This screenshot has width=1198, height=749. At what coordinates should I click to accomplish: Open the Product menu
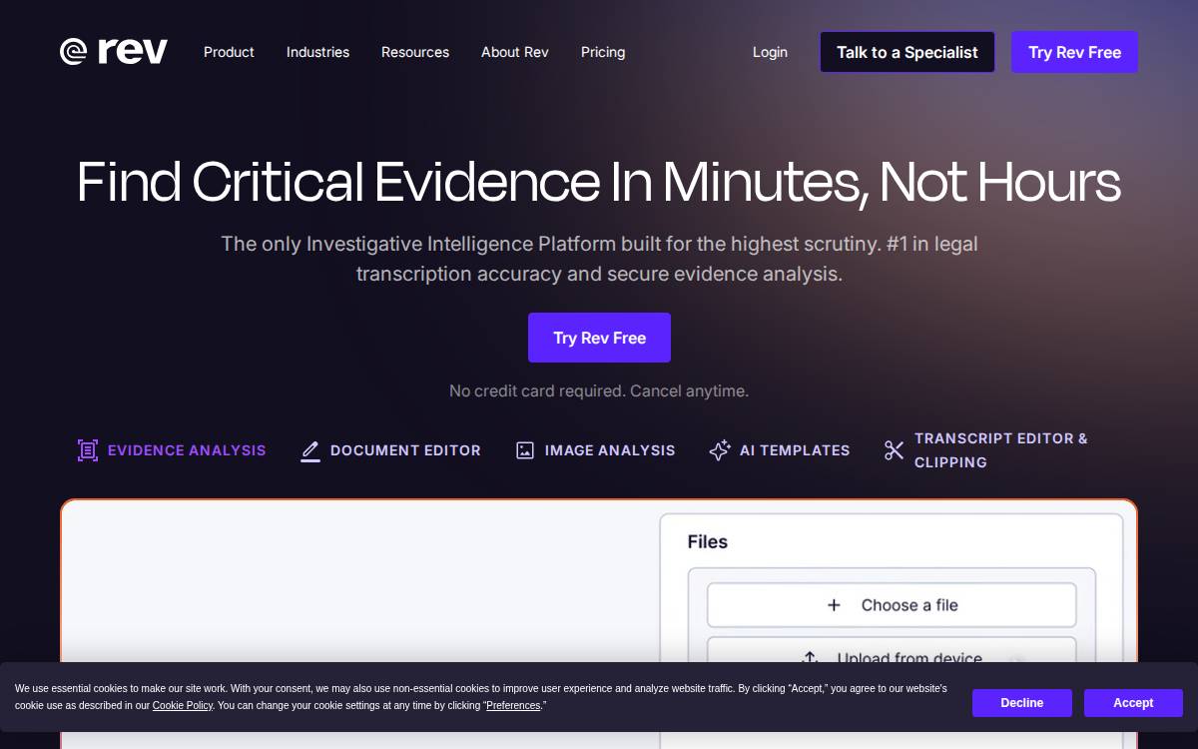pos(229,52)
